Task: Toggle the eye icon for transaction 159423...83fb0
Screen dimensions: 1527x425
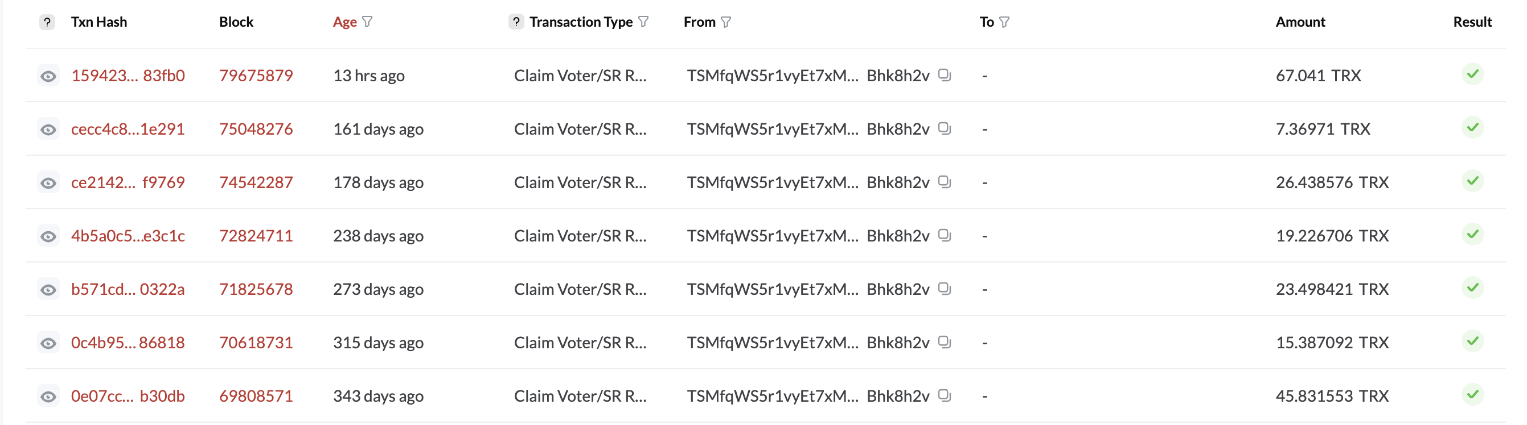Action: point(48,76)
